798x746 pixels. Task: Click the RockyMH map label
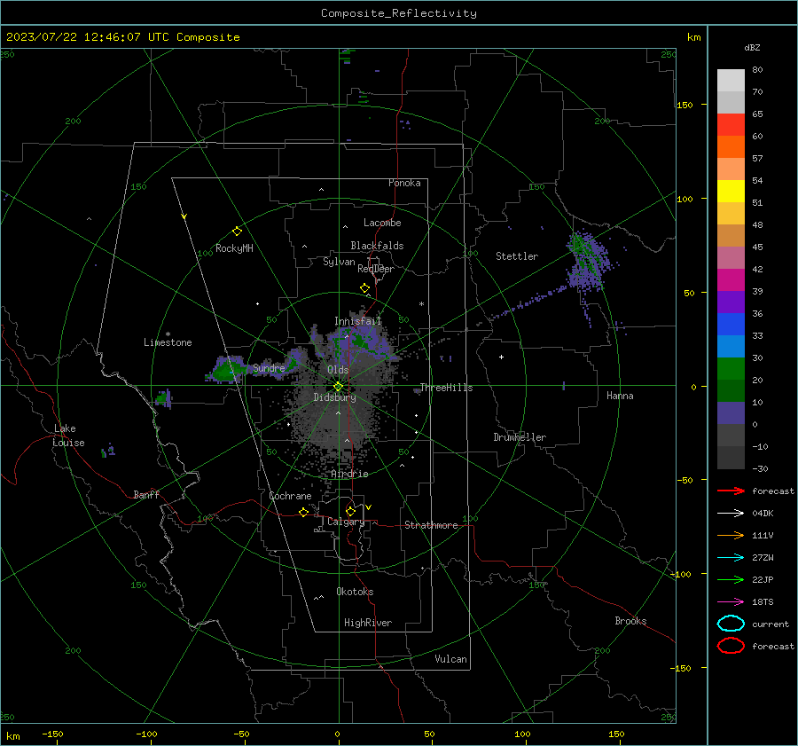click(x=234, y=248)
